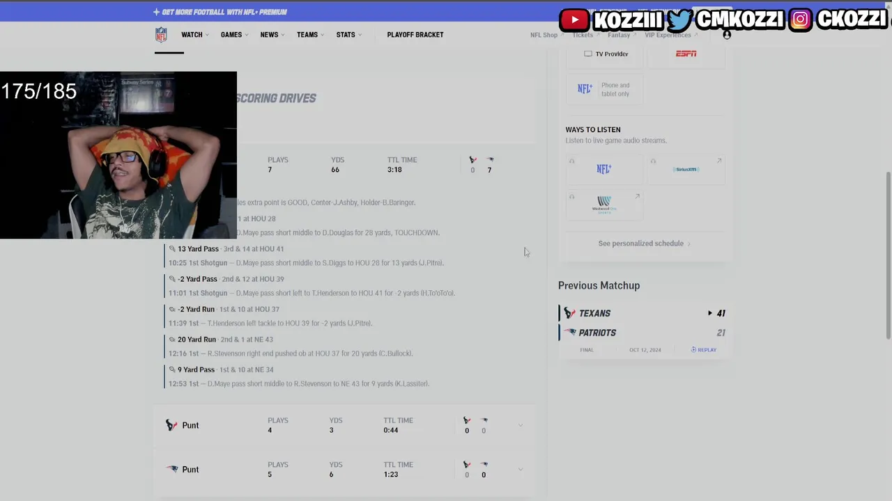
Task: Click the TEXANS row showing 41
Action: pos(645,313)
